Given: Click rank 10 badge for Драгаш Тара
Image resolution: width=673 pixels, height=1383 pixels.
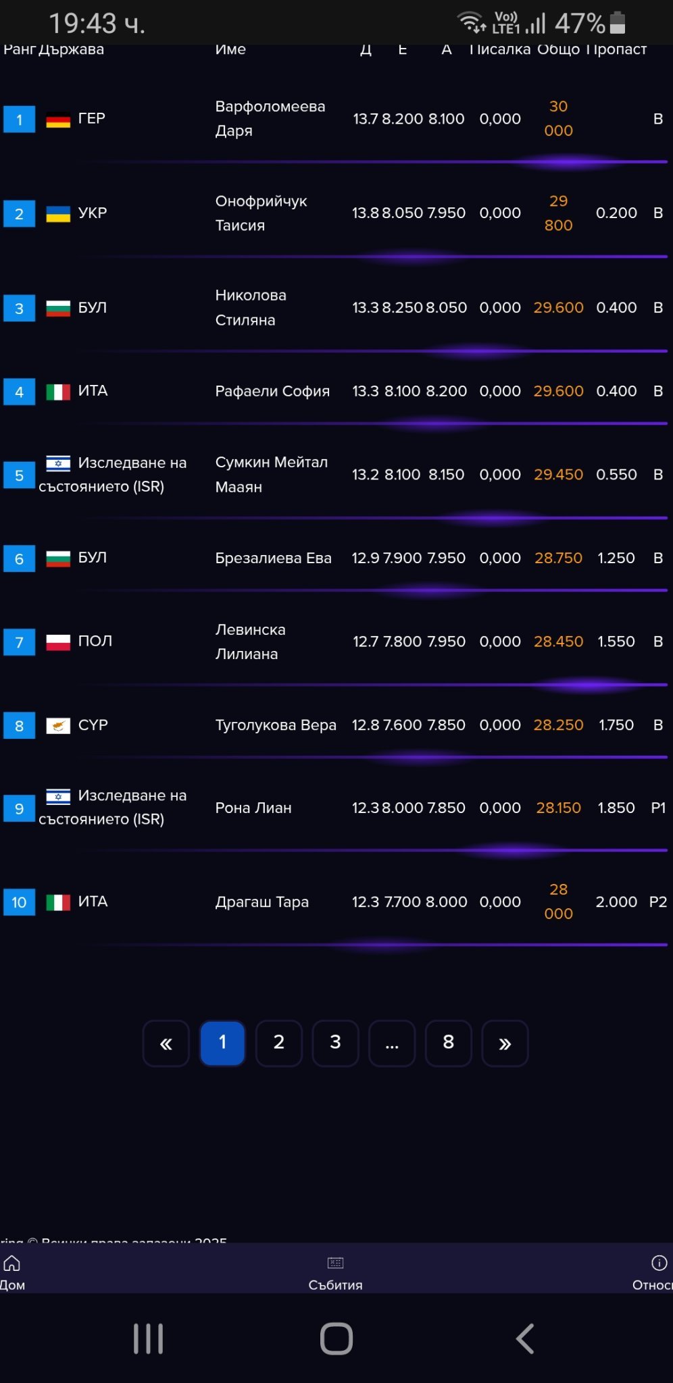Looking at the screenshot, I should 19,902.
